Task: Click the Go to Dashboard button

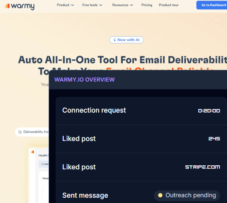Action: [212, 5]
